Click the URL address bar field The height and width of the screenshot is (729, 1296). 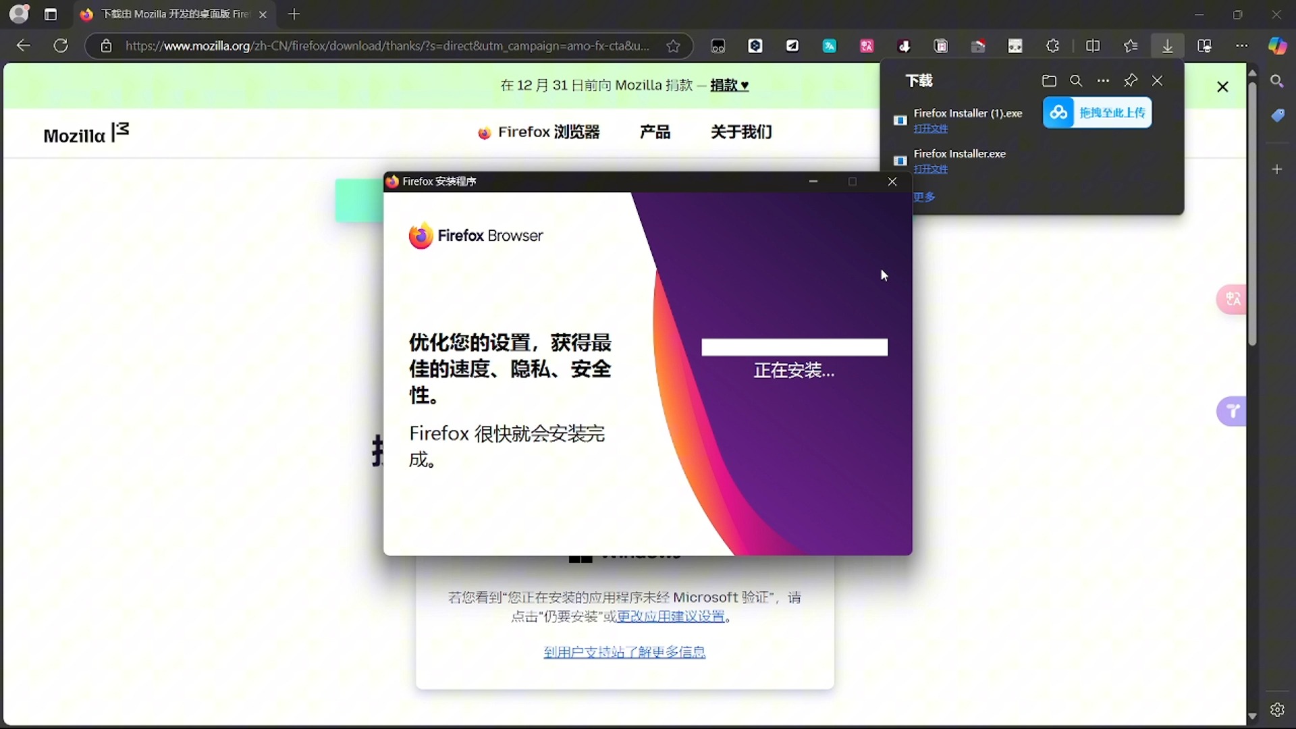point(387,46)
